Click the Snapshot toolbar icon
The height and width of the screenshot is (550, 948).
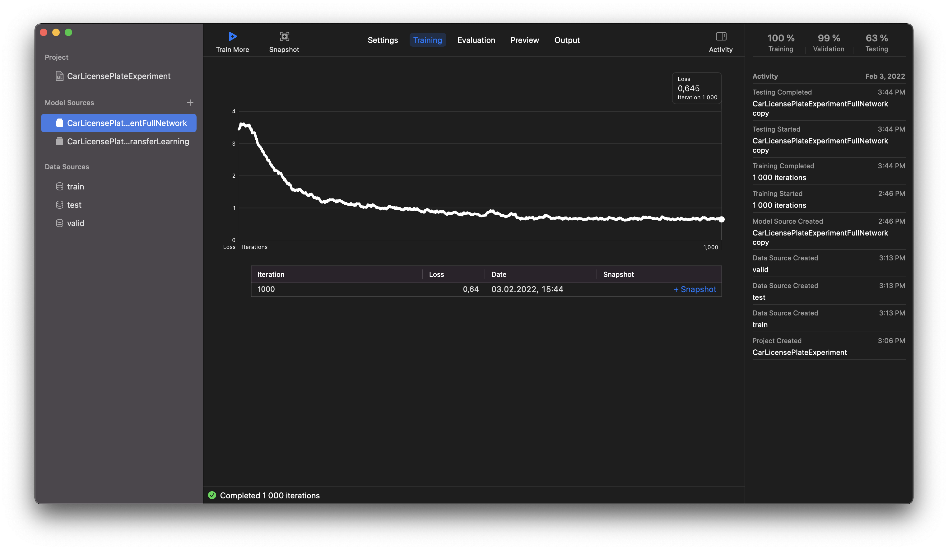(284, 36)
